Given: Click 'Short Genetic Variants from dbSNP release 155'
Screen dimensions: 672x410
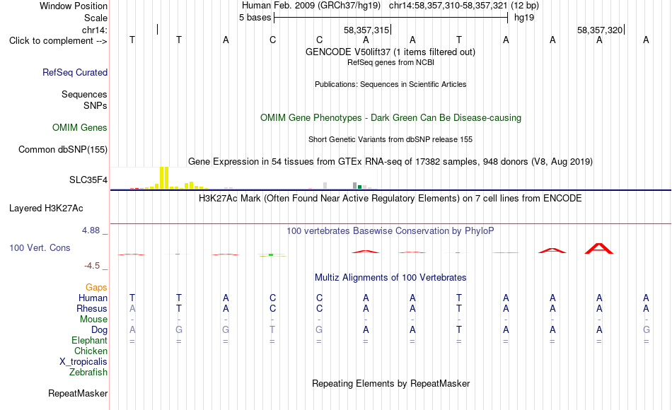Looking at the screenshot, I should click(x=390, y=140).
